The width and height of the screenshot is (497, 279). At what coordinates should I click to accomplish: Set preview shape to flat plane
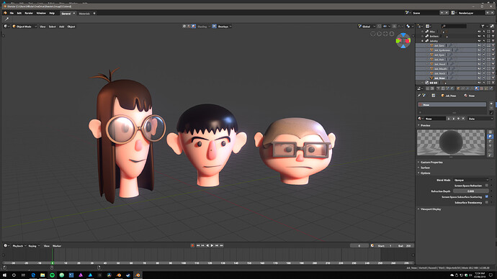pyautogui.click(x=490, y=132)
